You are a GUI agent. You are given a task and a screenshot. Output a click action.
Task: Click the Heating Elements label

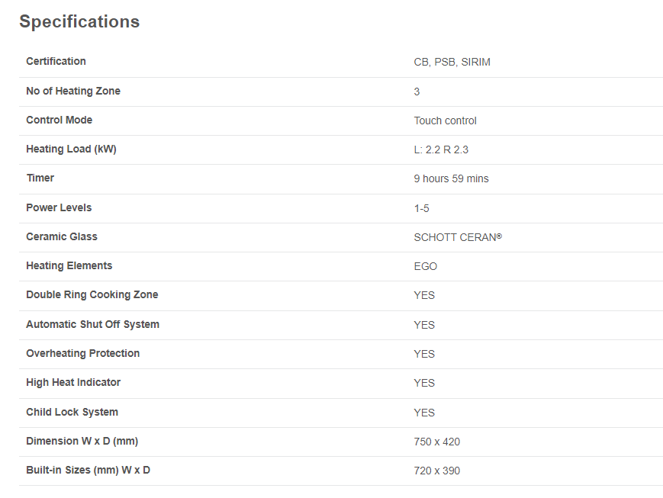69,265
